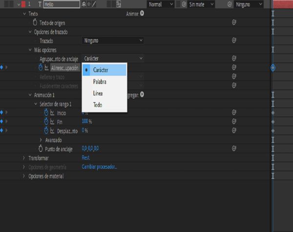This screenshot has width=293, height=232.
Task: Click track matte pick whip beside Sin mate
Action: [x=184, y=4]
